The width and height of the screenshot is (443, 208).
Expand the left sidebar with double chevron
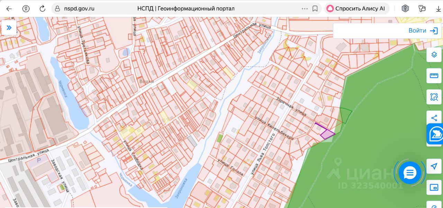click(9, 27)
